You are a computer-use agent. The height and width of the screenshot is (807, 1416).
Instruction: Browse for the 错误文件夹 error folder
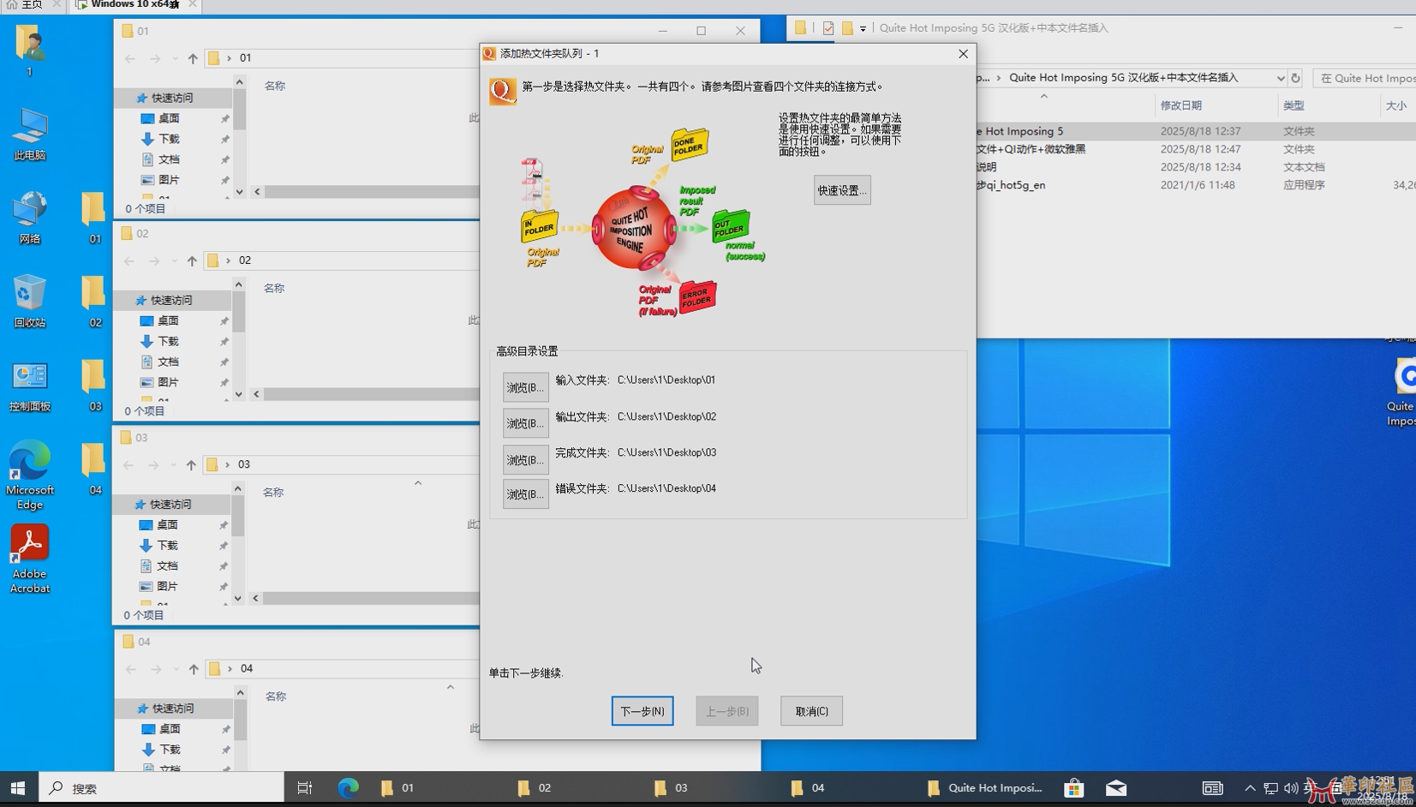[525, 494]
